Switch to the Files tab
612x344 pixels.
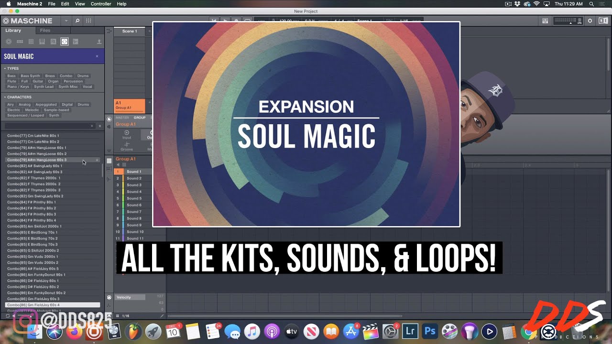pyautogui.click(x=45, y=30)
